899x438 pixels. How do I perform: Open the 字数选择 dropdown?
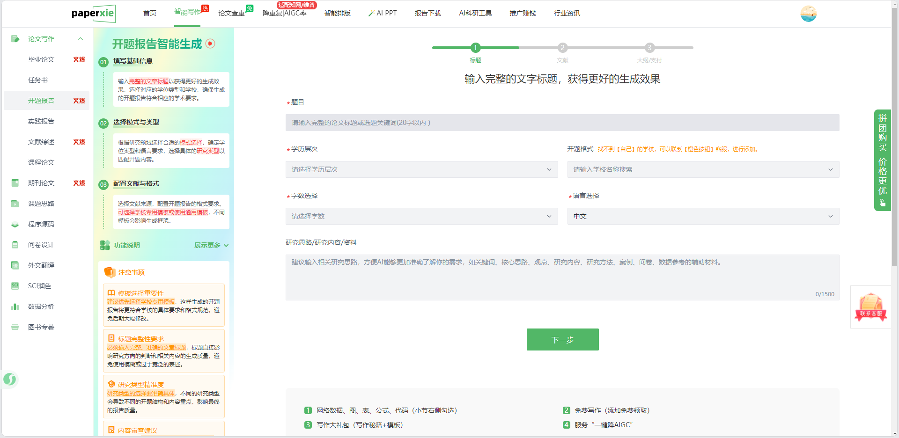pyautogui.click(x=421, y=216)
